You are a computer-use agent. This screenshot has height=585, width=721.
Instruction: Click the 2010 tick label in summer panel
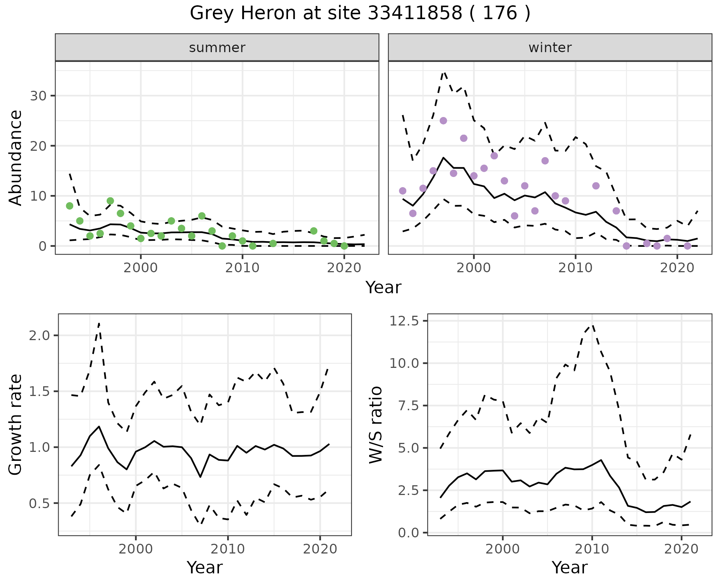click(x=242, y=268)
